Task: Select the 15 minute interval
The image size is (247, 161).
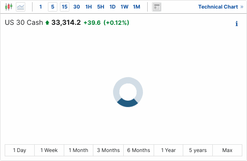Action: (65, 7)
